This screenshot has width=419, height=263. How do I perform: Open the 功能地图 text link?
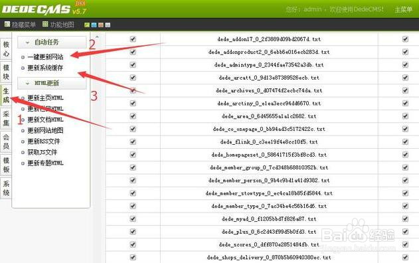point(62,25)
